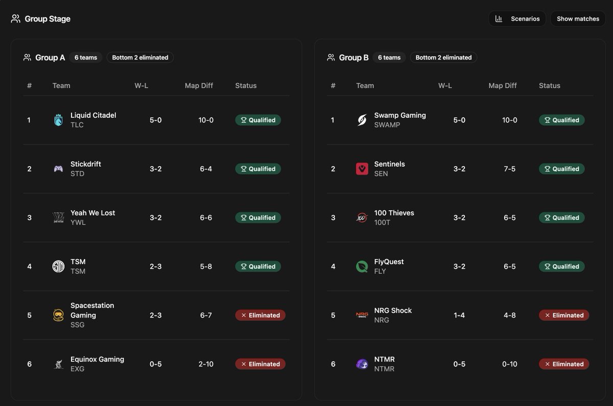The image size is (613, 406).
Task: Click NTMR's Eliminated badge
Action: (564, 364)
